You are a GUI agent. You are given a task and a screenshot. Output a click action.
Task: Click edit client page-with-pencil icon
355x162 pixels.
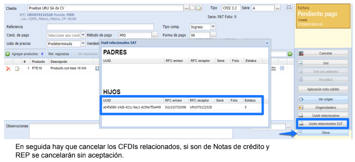click(199, 8)
